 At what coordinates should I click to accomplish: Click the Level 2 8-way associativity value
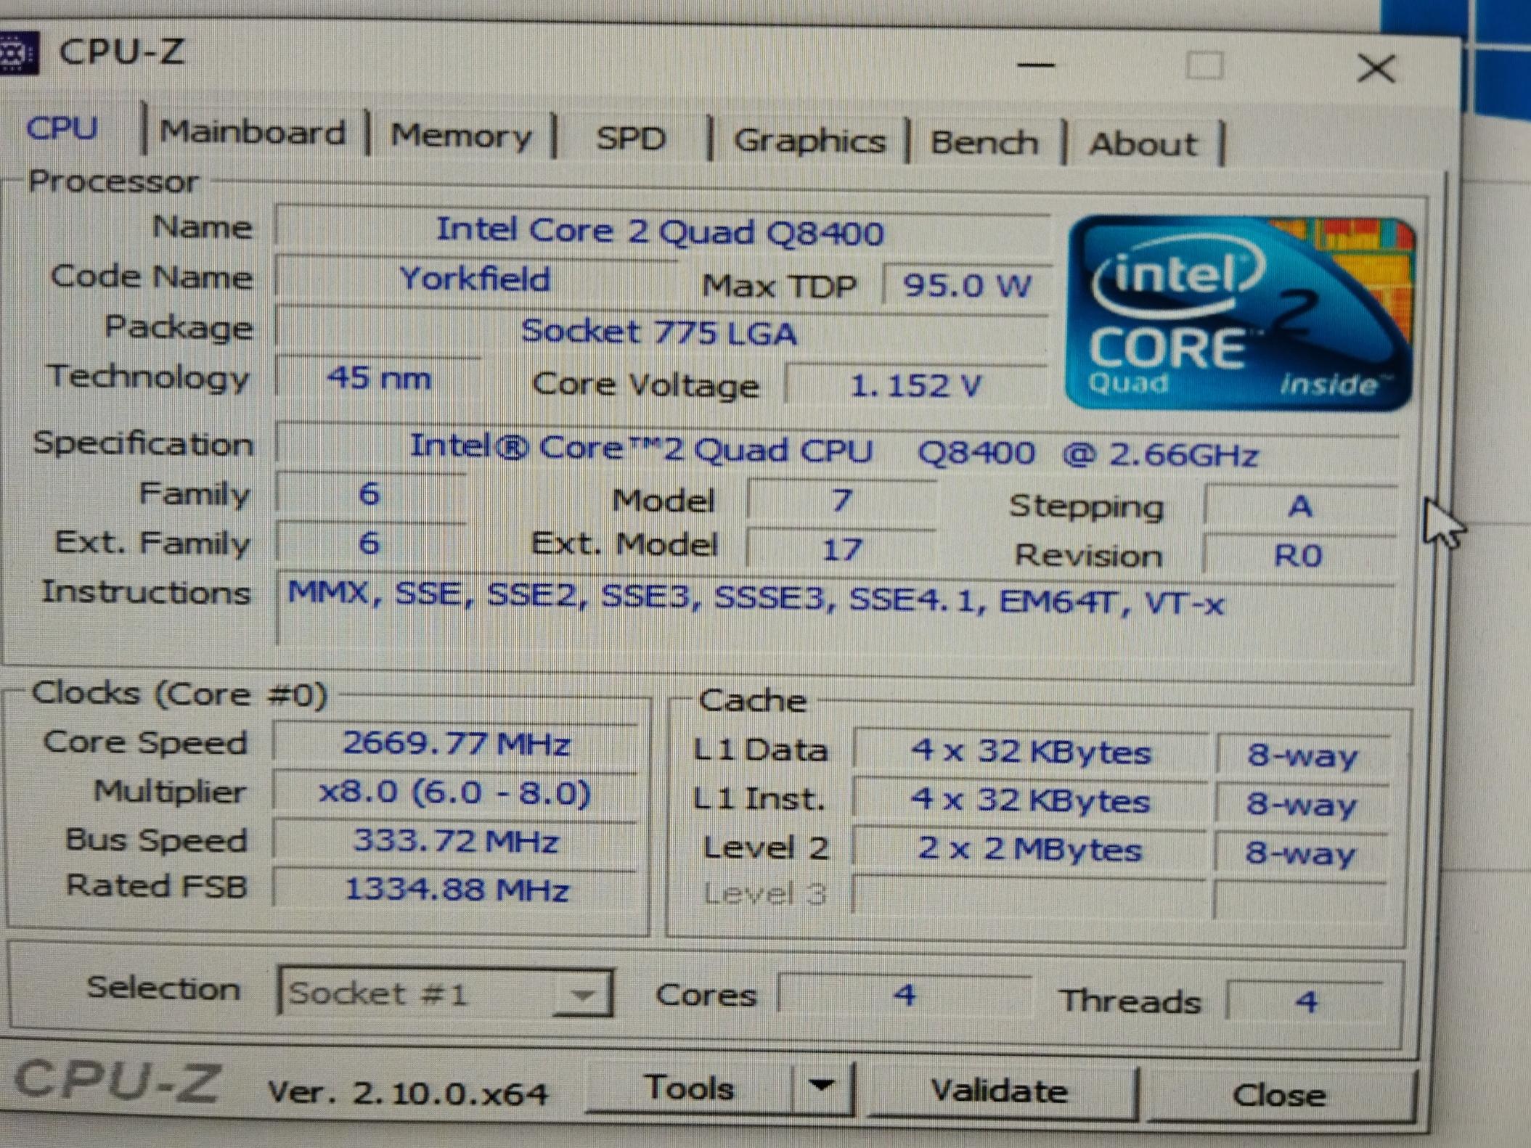coord(1301,853)
